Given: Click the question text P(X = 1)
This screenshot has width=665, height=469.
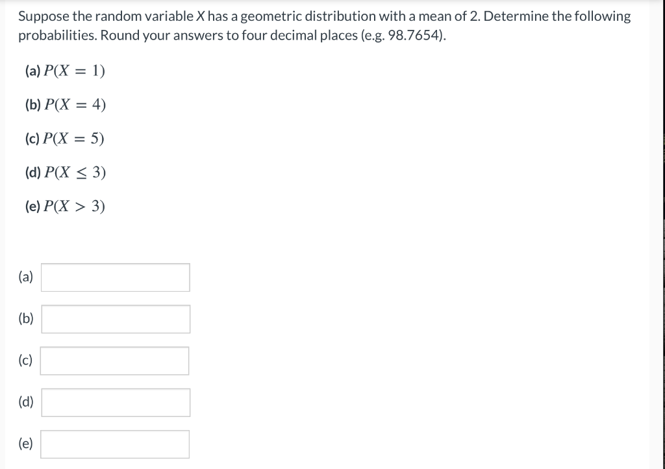Looking at the screenshot, I should point(73,71).
